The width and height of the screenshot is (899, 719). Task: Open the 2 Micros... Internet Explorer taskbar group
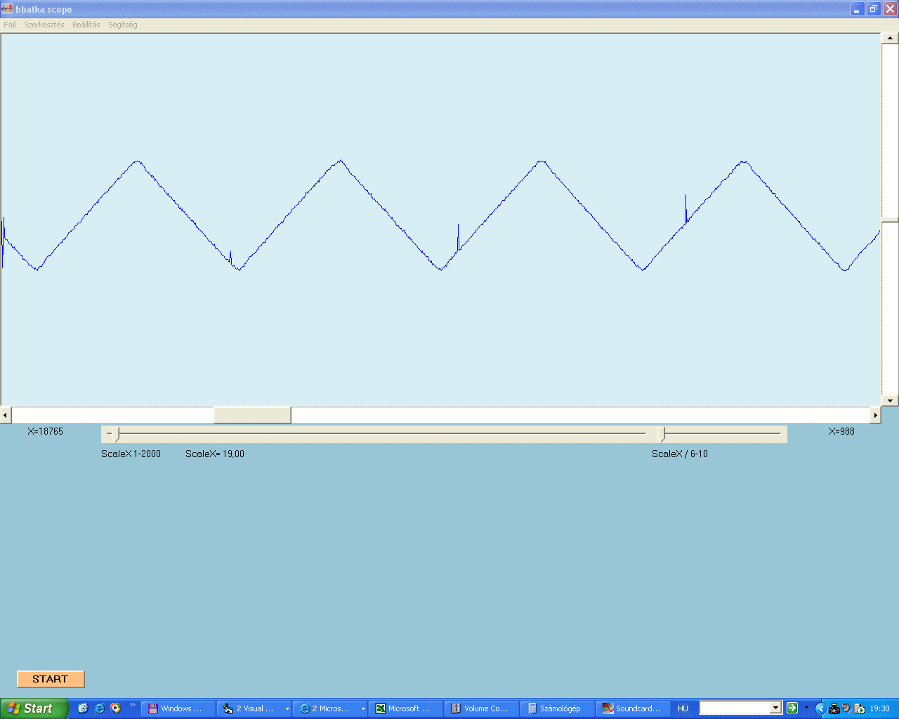(330, 708)
